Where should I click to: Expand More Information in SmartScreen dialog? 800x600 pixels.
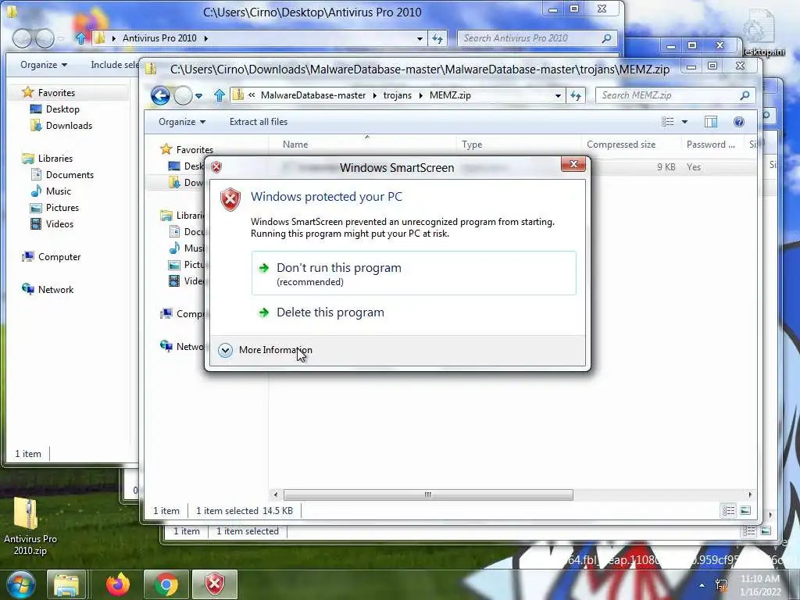266,350
